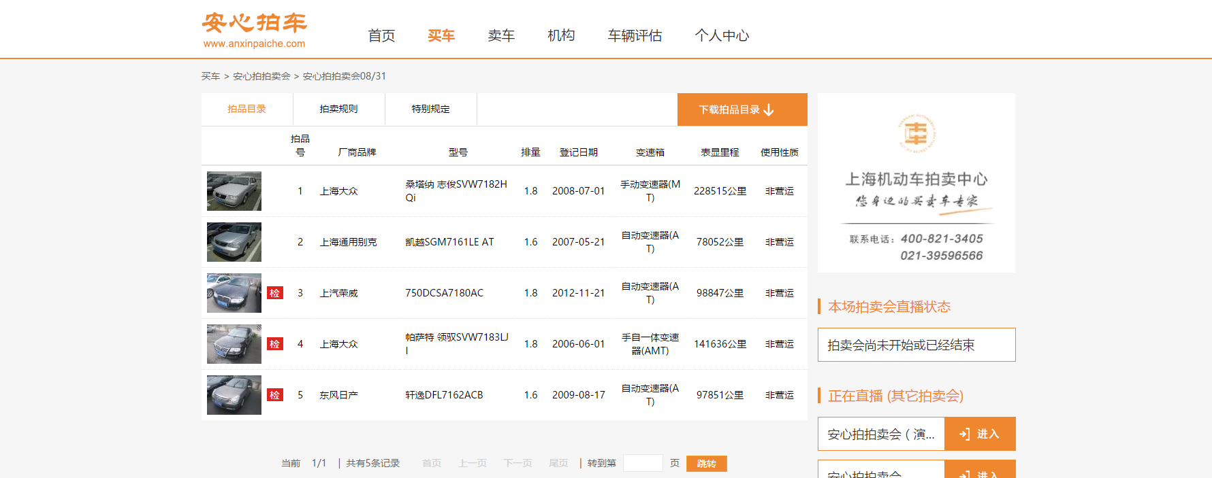Click mileage value 228515公里
The width and height of the screenshot is (1212, 478).
(720, 191)
